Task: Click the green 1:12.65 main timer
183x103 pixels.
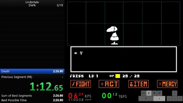Action: (x=46, y=87)
